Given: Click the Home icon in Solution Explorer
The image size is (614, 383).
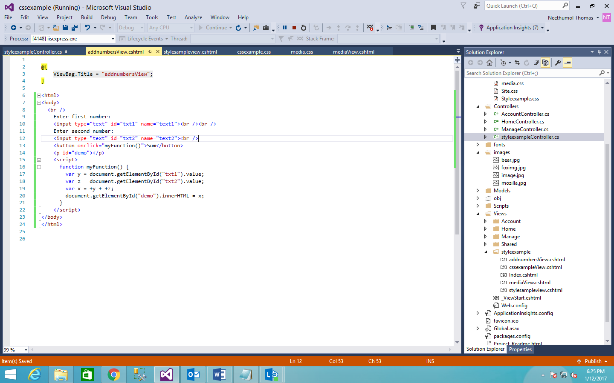Looking at the screenshot, I should (489, 63).
